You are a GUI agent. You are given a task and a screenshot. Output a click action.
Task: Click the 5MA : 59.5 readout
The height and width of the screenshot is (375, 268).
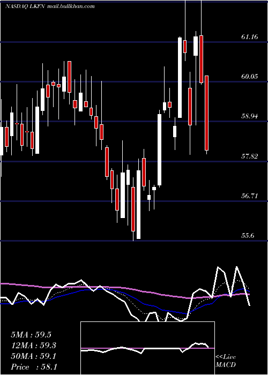tap(31, 335)
